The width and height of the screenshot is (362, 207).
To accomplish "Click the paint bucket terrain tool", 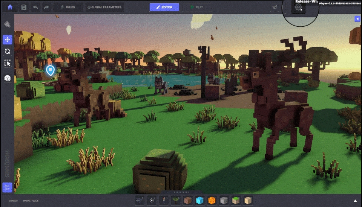I will pyautogui.click(x=7, y=24).
